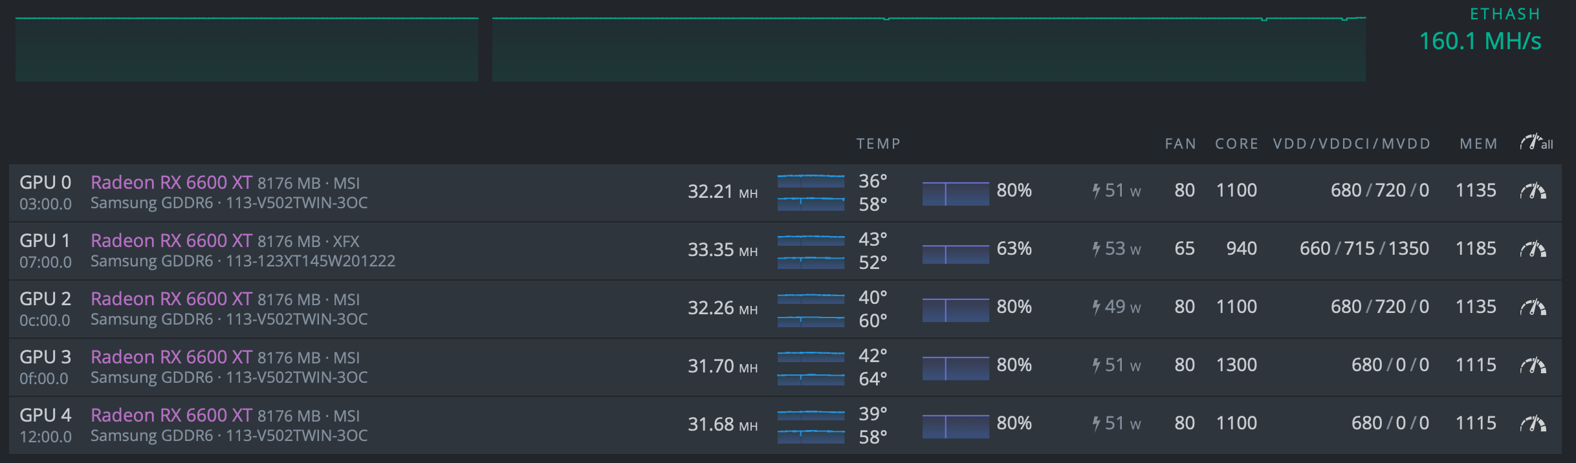Open the GPU 0 overclock tuning icon
Screen dimensions: 1576x463
click(1533, 191)
